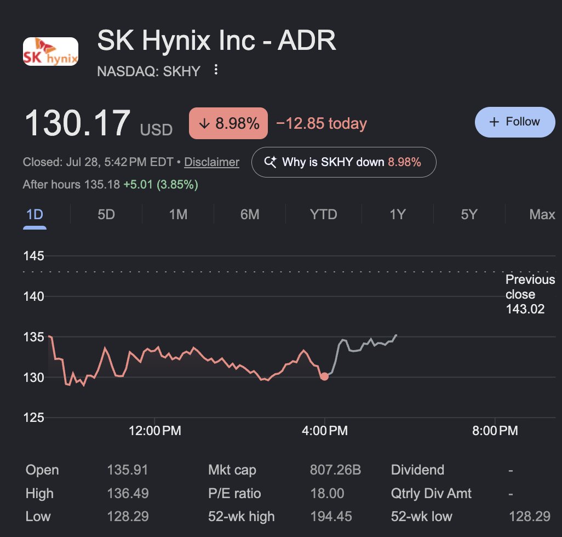Switch to the 1M chart tab
Viewport: 562px width, 537px height.
click(x=178, y=214)
